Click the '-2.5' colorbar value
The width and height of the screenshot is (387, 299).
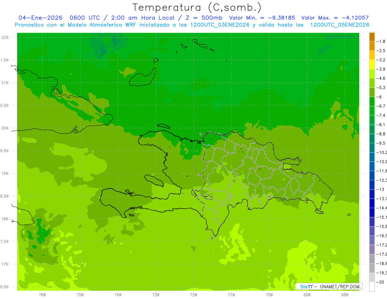pyautogui.click(x=381, y=51)
